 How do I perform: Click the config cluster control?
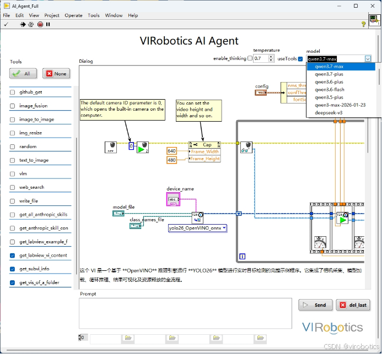[261, 92]
